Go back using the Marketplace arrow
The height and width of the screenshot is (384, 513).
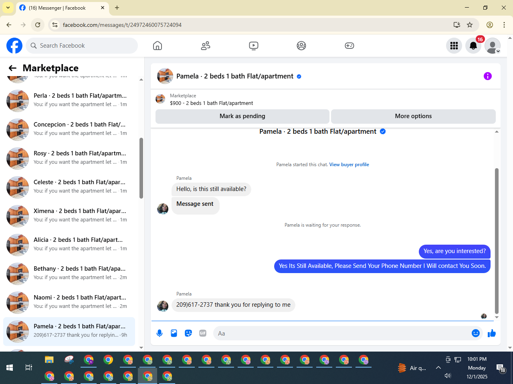coord(12,68)
